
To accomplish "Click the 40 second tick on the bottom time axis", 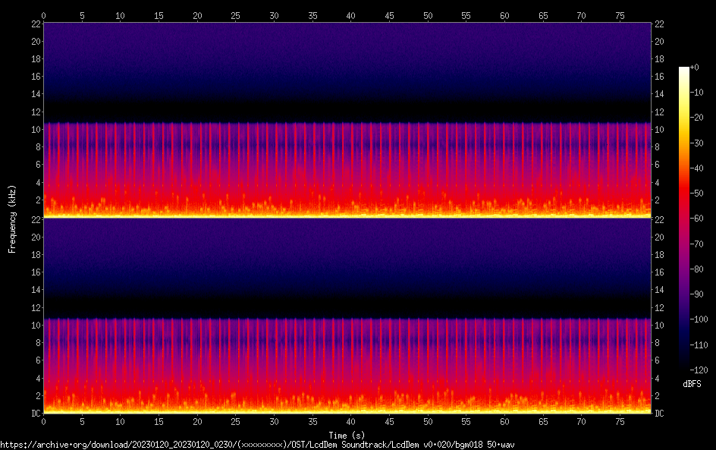I will click(x=350, y=420).
